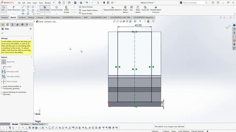Confirm Trim with green checkmark in panel
The width and height of the screenshot is (236, 132).
[2, 33]
